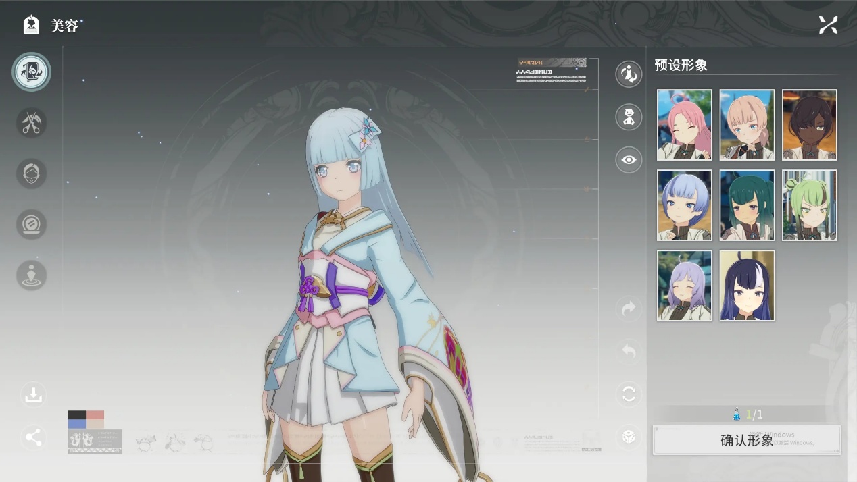This screenshot has width=857, height=482.
Task: Select the pink-haired preset thumbnail
Action: point(684,125)
